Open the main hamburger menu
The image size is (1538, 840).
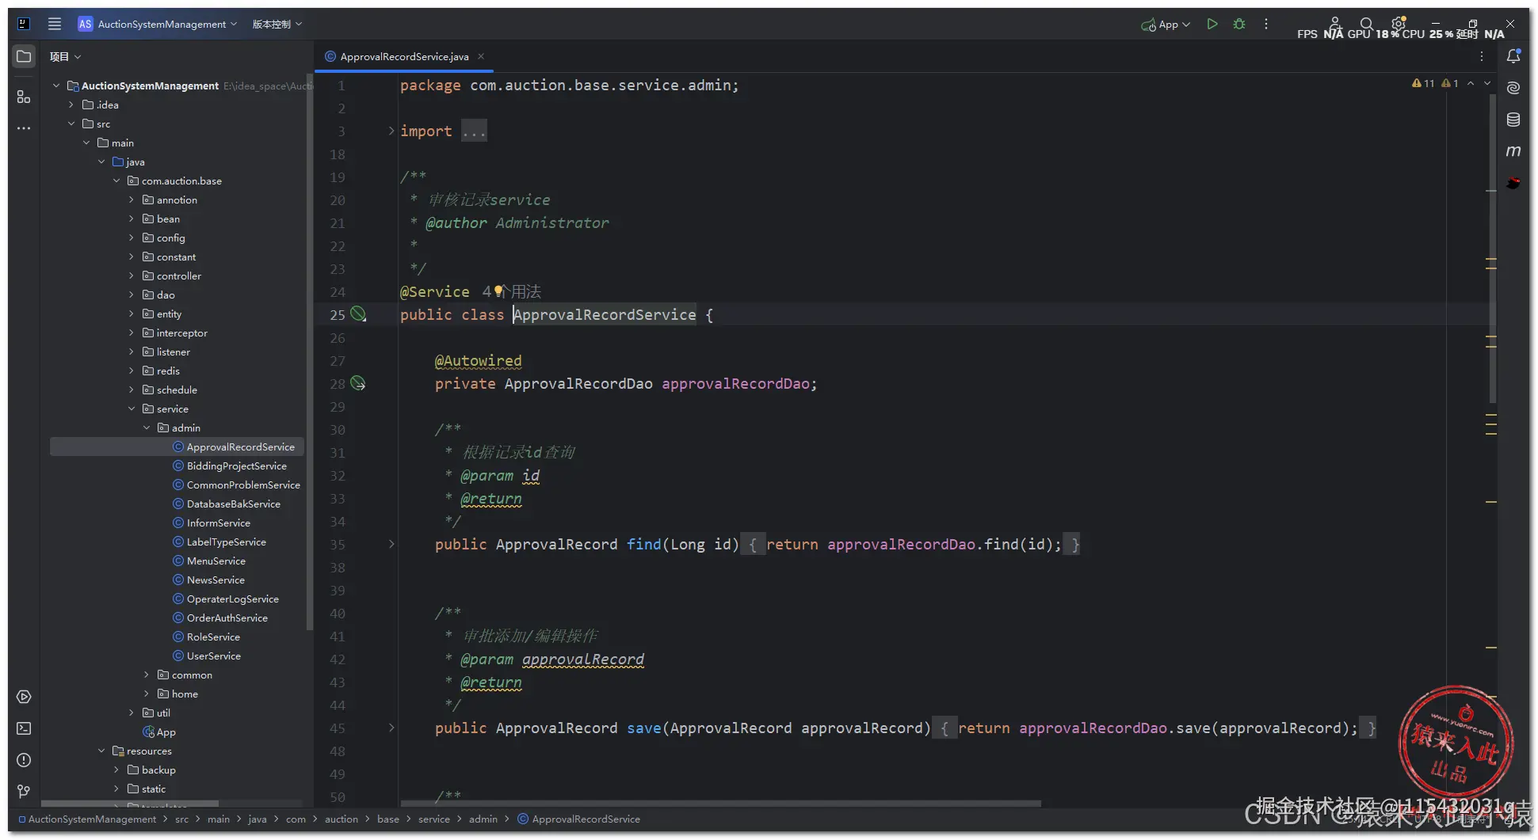tap(55, 24)
